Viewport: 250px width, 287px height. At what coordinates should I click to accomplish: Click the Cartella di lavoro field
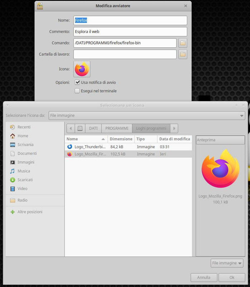pyautogui.click(x=125, y=55)
